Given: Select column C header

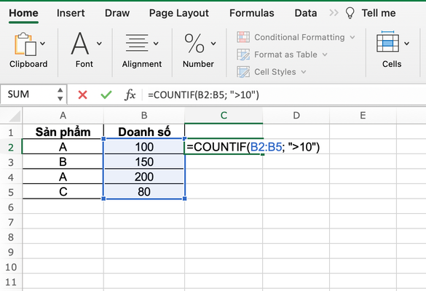Looking at the screenshot, I should [224, 116].
